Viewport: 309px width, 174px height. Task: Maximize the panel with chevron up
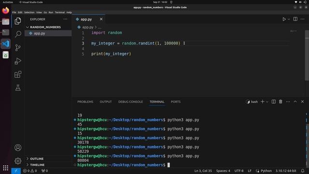(295, 101)
